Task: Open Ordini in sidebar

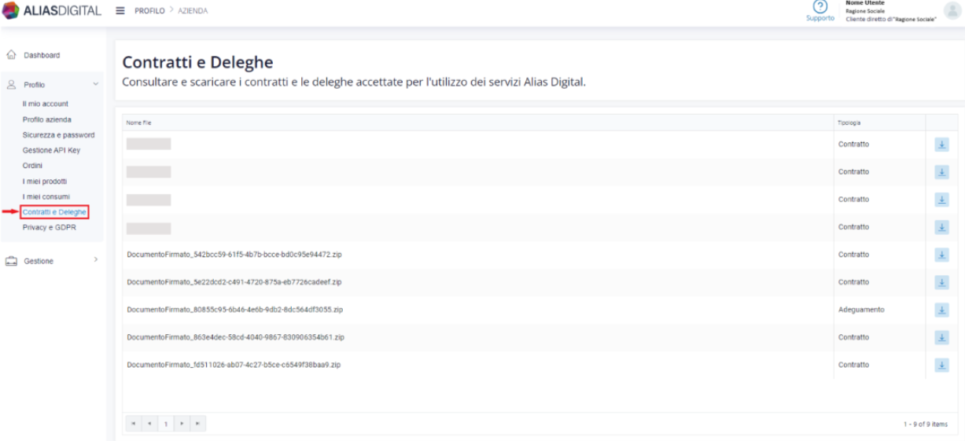Action: point(32,165)
